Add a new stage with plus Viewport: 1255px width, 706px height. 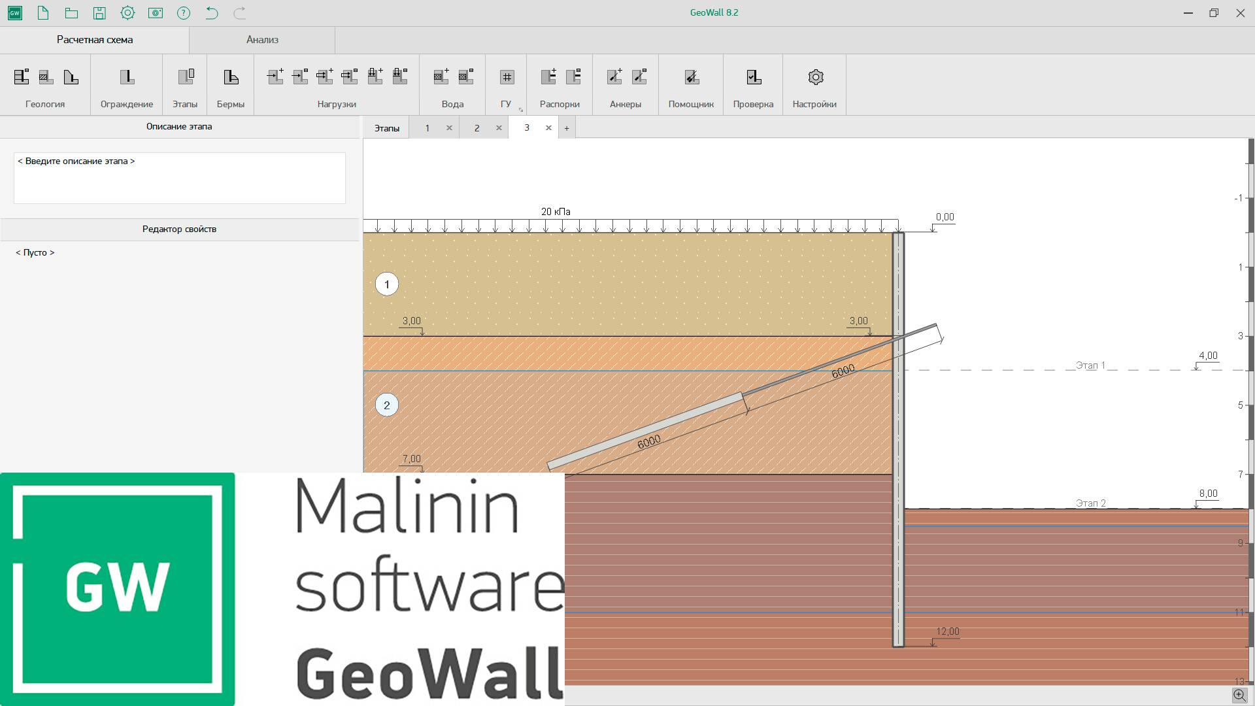tap(567, 128)
